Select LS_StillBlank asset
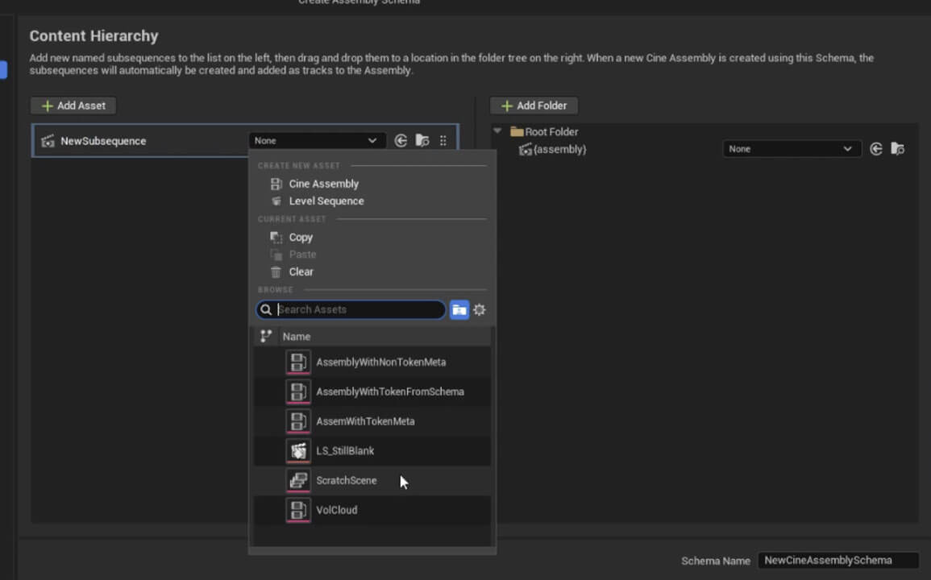 pos(372,451)
